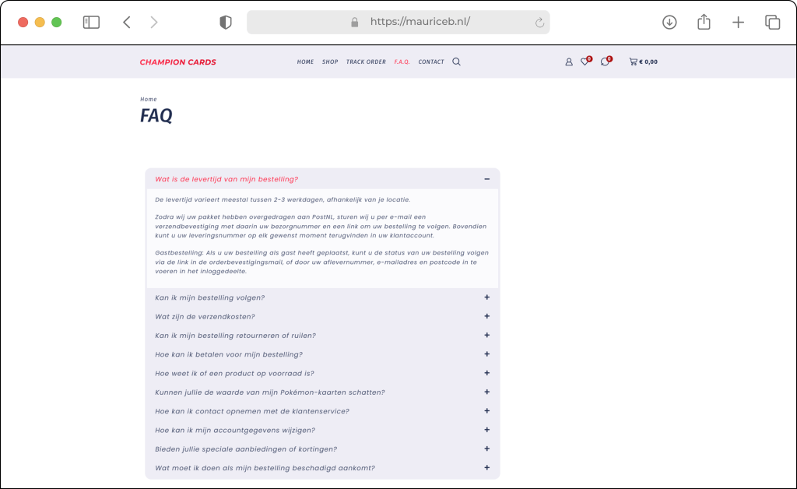This screenshot has width=797, height=489.
Task: Open the privacy shield icon
Action: (226, 23)
